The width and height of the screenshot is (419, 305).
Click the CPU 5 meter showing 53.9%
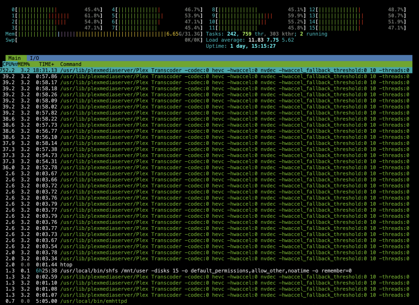pos(157,16)
